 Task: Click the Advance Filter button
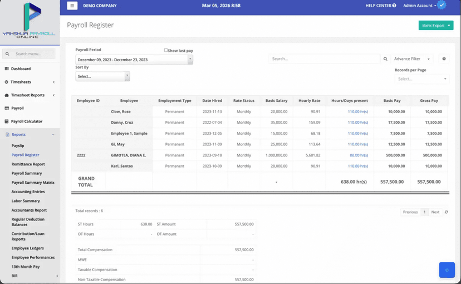[x=407, y=59]
